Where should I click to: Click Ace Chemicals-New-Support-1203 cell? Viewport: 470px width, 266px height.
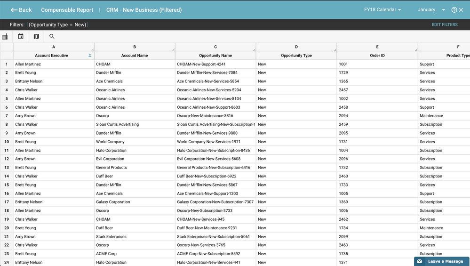coord(215,193)
